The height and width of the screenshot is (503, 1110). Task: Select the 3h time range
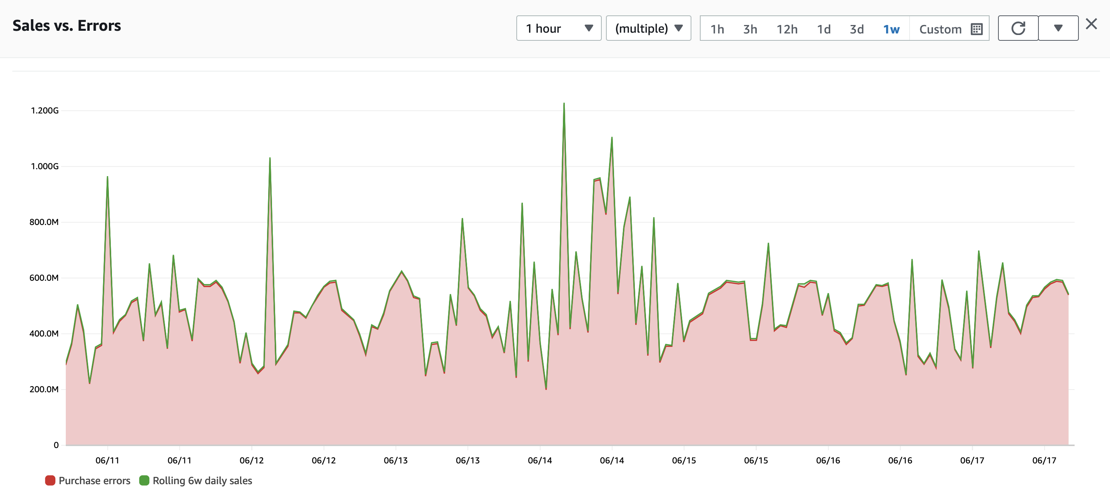[x=750, y=29]
